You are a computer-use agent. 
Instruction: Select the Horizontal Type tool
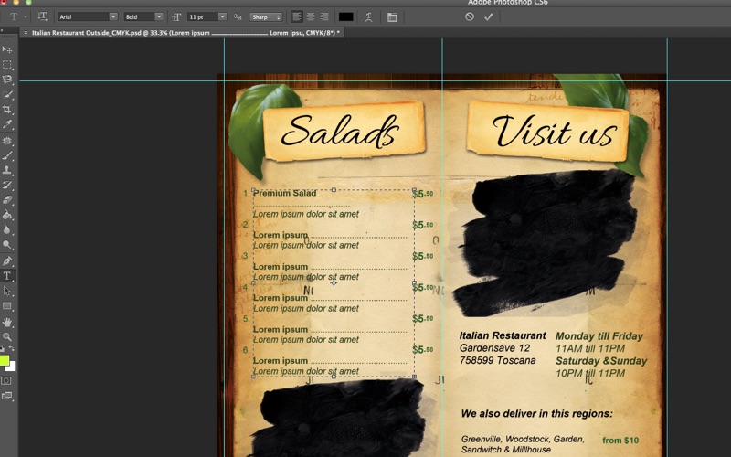[x=7, y=276]
